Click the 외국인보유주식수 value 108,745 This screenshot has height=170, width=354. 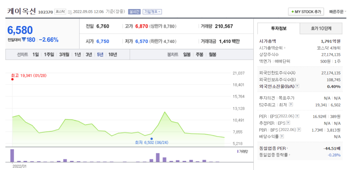(334, 80)
